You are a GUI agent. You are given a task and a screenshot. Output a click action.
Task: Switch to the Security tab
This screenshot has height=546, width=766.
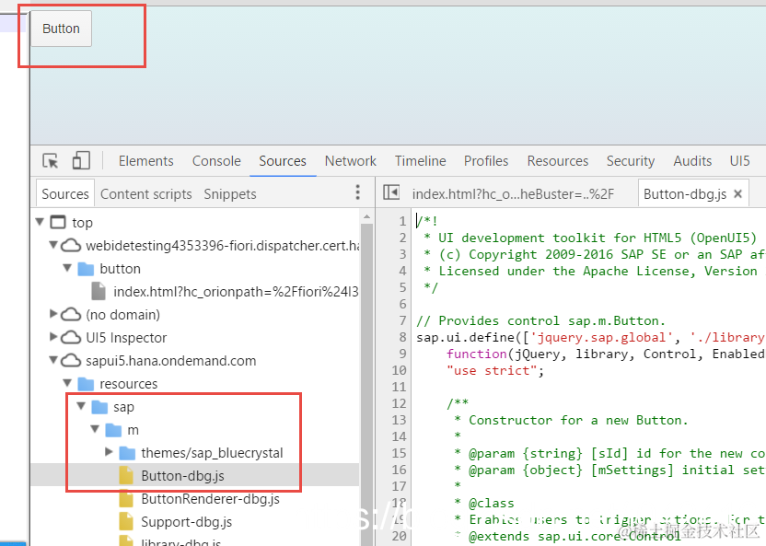pos(630,161)
